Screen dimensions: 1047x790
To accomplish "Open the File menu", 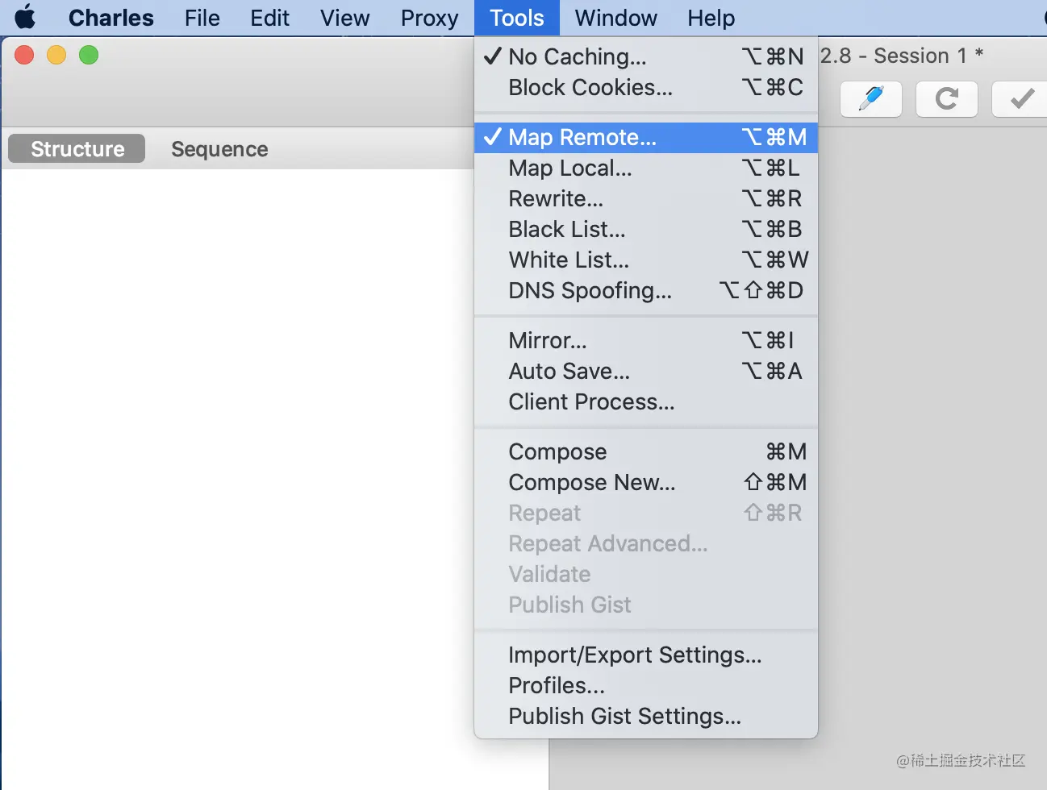I will tap(202, 18).
